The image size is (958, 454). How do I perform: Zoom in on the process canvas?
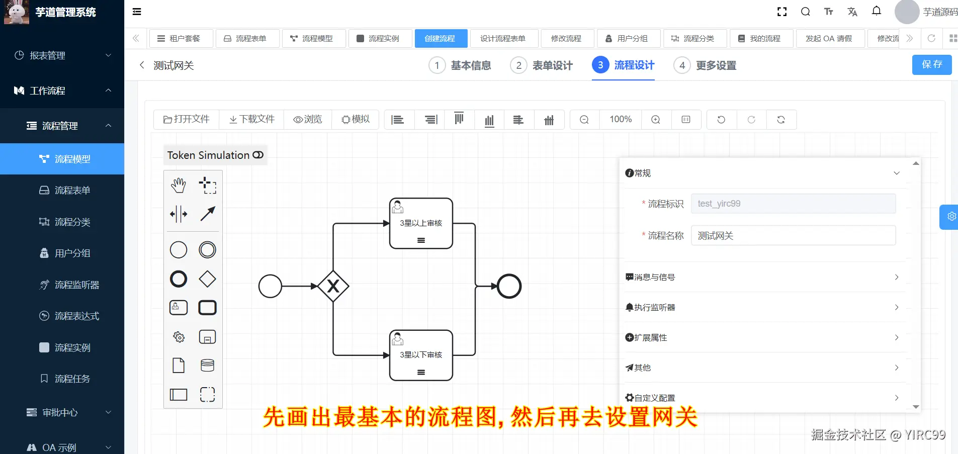pos(656,120)
